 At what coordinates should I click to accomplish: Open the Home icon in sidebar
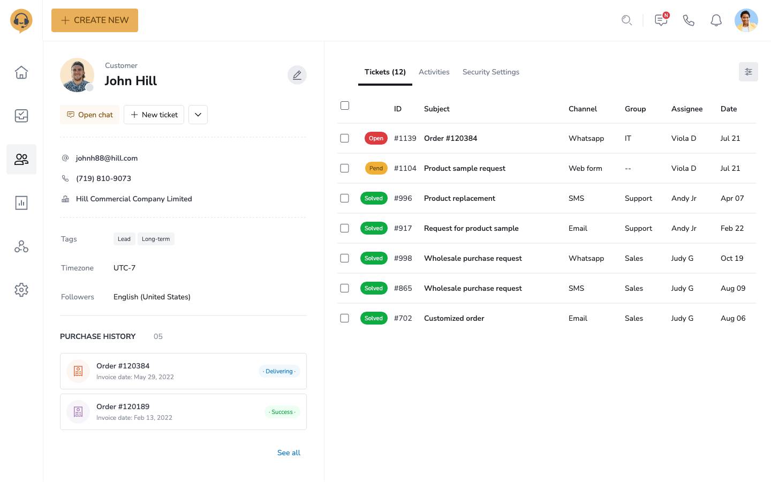point(21,72)
